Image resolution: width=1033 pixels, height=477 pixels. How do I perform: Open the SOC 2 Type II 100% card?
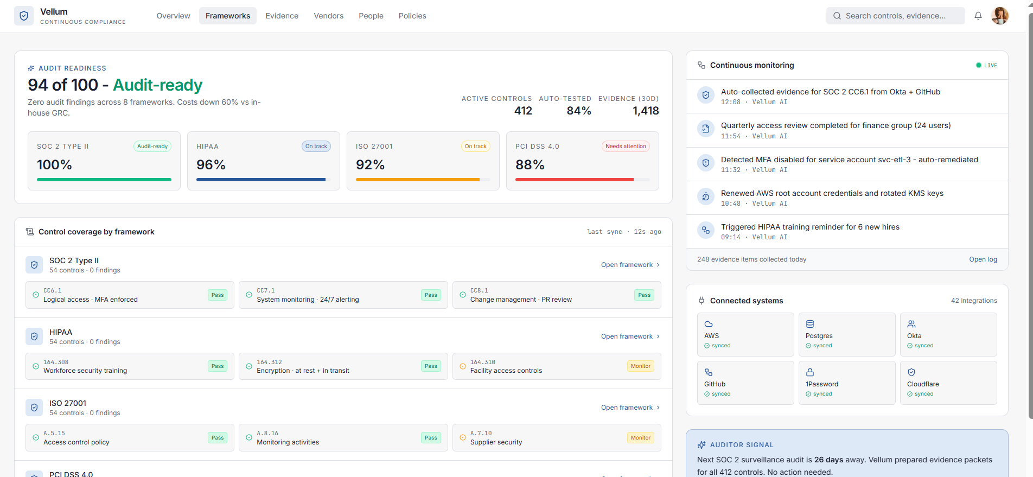(104, 161)
